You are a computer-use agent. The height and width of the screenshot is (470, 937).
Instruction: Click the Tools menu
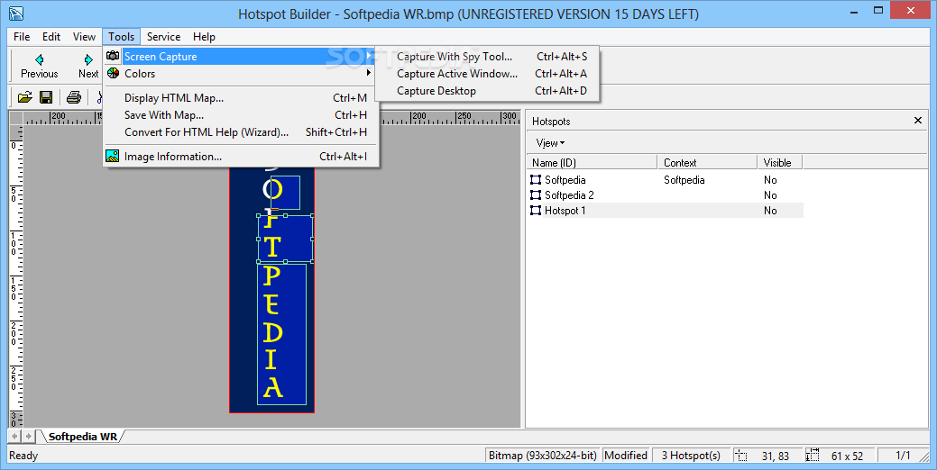(x=122, y=37)
